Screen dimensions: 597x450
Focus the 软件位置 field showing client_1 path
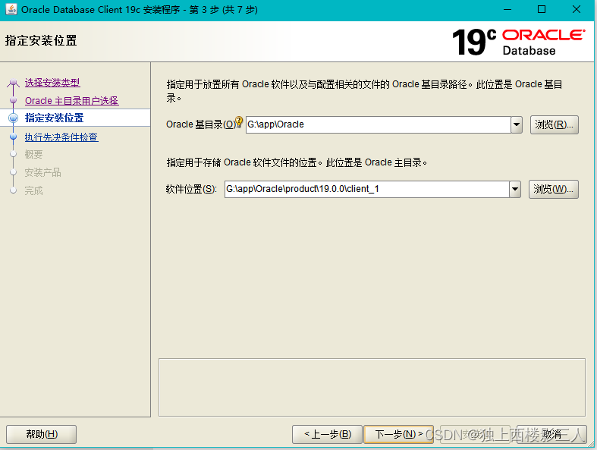point(367,189)
